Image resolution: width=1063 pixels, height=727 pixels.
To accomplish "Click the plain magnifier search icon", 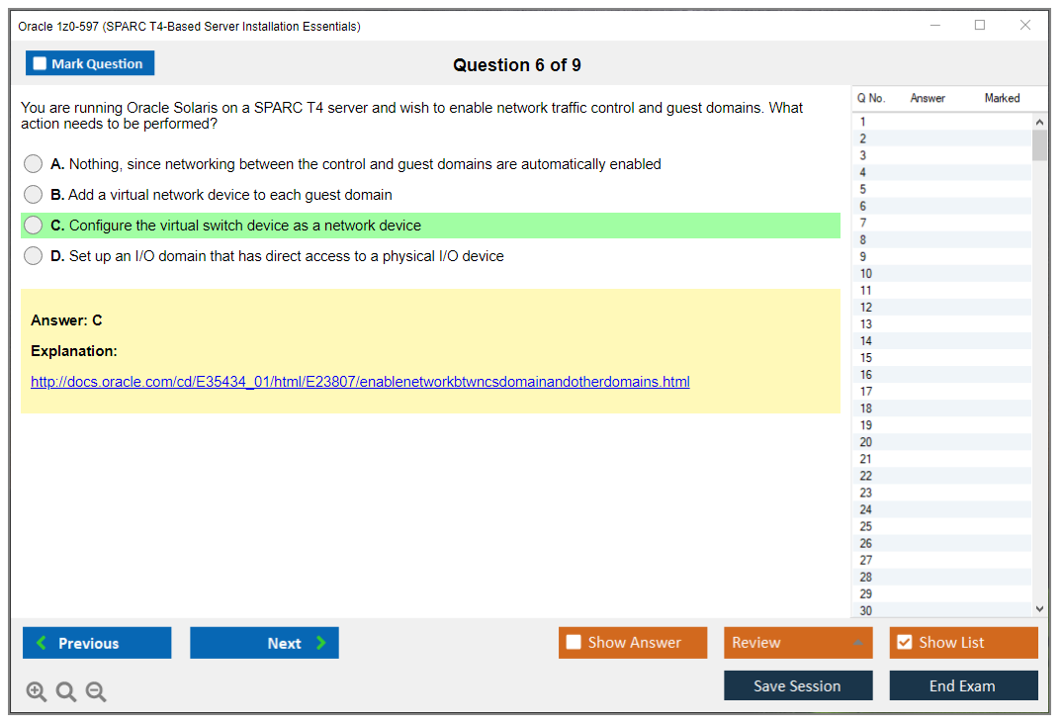I will pos(65,691).
